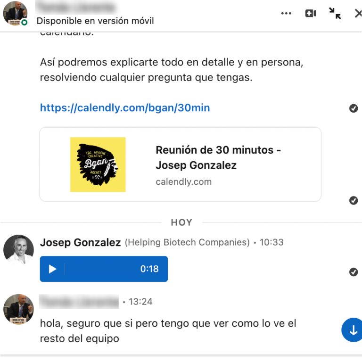Viewport: 362px width, 362px height.
Task: Click the blurred contact name in header
Action: pyautogui.click(x=76, y=8)
